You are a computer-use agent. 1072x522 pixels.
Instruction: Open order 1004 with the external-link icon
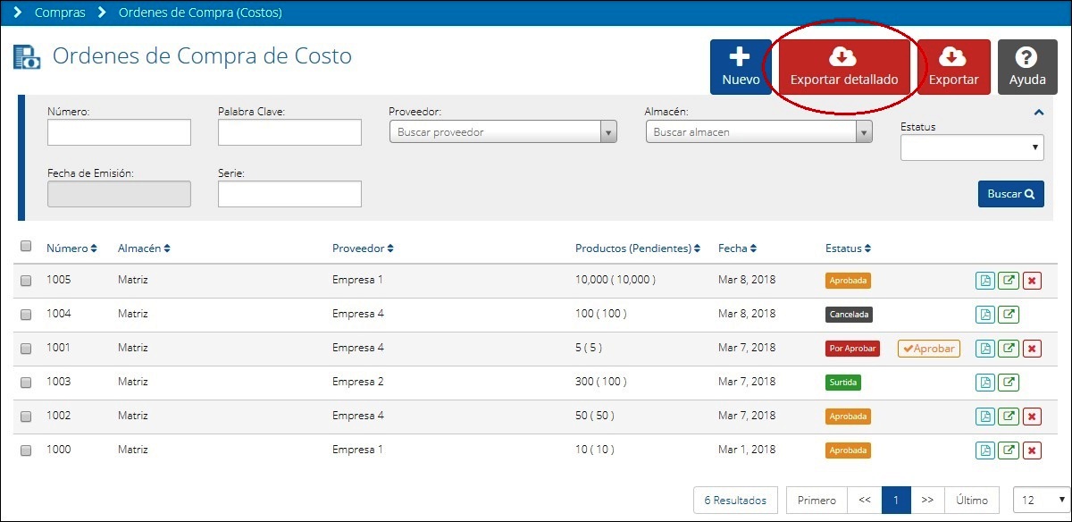point(1009,315)
